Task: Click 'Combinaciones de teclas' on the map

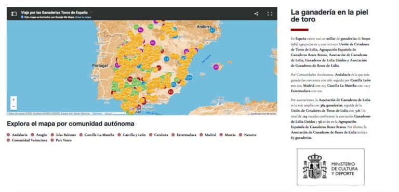Action: point(263,114)
